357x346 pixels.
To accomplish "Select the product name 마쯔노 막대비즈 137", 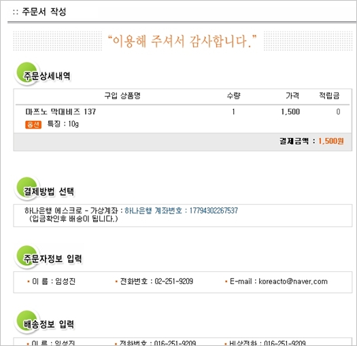I will [x=61, y=111].
